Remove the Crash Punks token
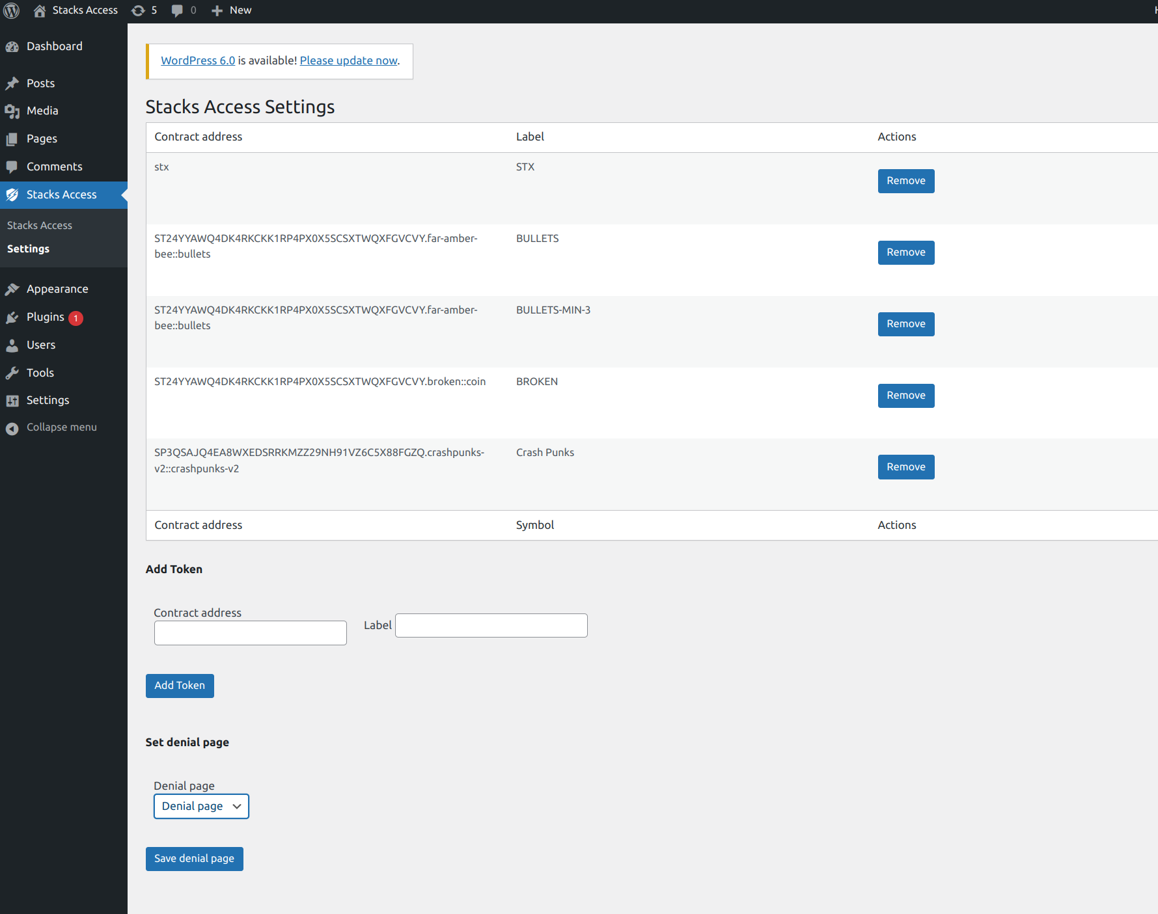This screenshot has width=1158, height=914. (x=906, y=467)
